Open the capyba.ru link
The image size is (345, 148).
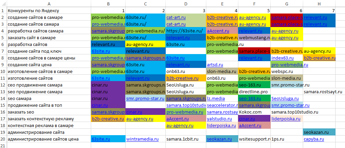(x=314, y=139)
